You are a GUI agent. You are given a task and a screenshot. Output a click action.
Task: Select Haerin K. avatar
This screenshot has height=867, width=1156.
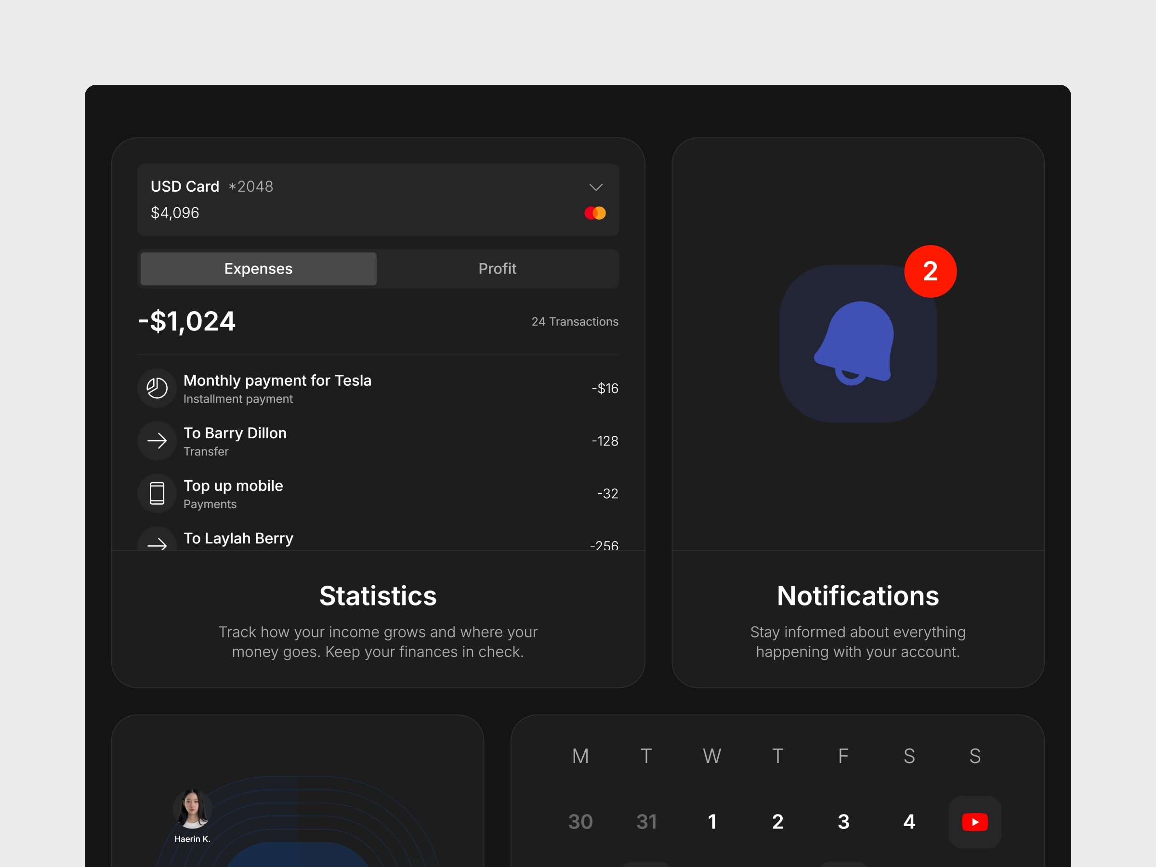coord(192,808)
